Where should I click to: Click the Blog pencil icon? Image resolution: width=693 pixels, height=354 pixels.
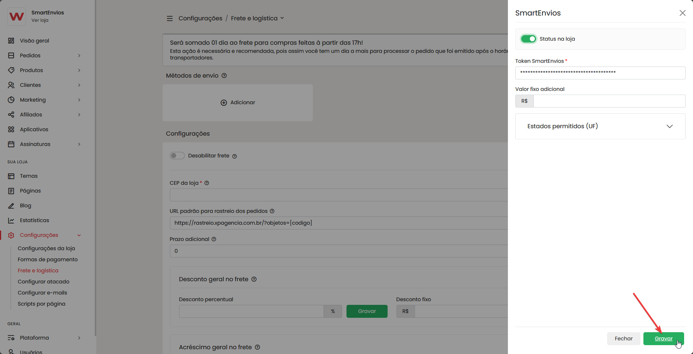(11, 205)
